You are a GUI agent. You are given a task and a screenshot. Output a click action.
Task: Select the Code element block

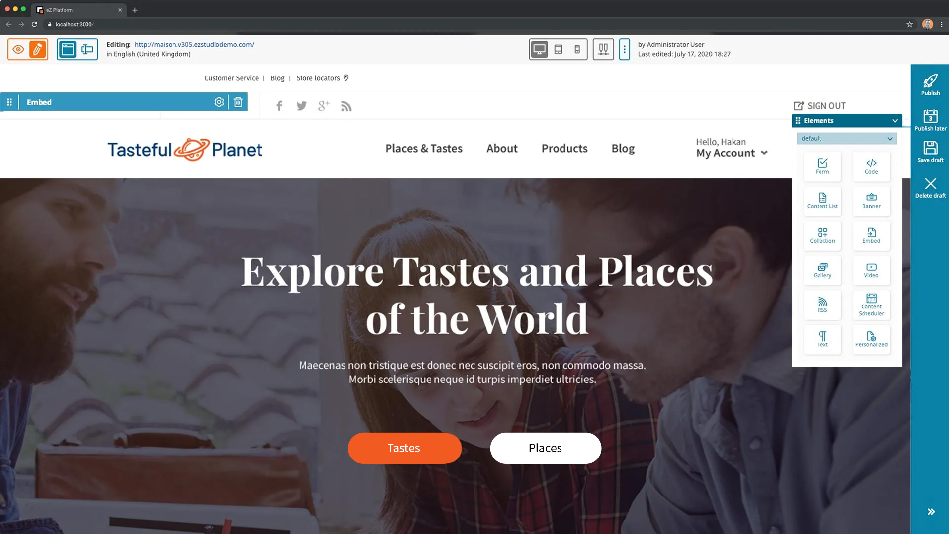point(871,166)
